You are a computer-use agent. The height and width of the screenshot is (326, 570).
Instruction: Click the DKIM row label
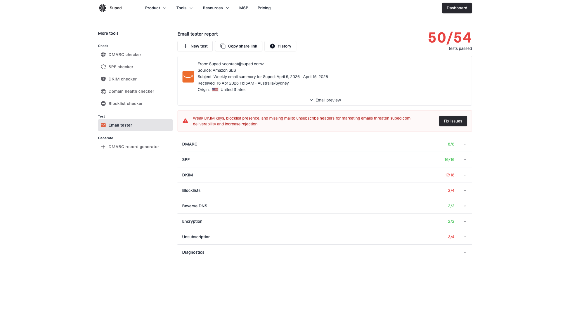click(187, 175)
